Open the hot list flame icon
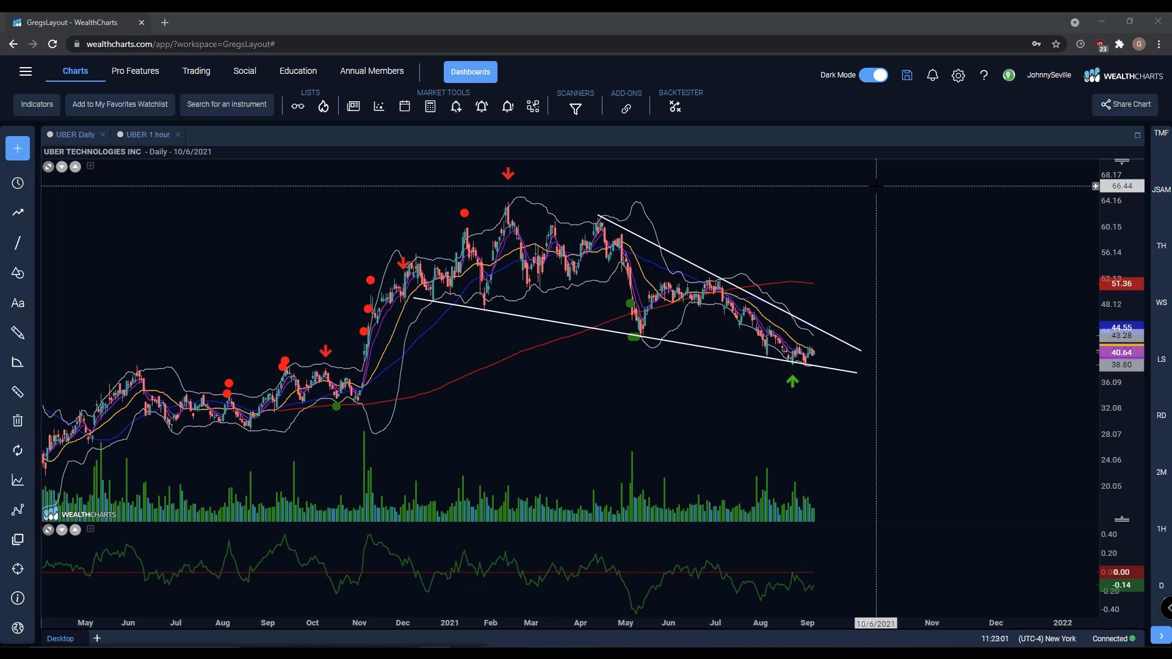Screen dimensions: 1172x659 324,107
